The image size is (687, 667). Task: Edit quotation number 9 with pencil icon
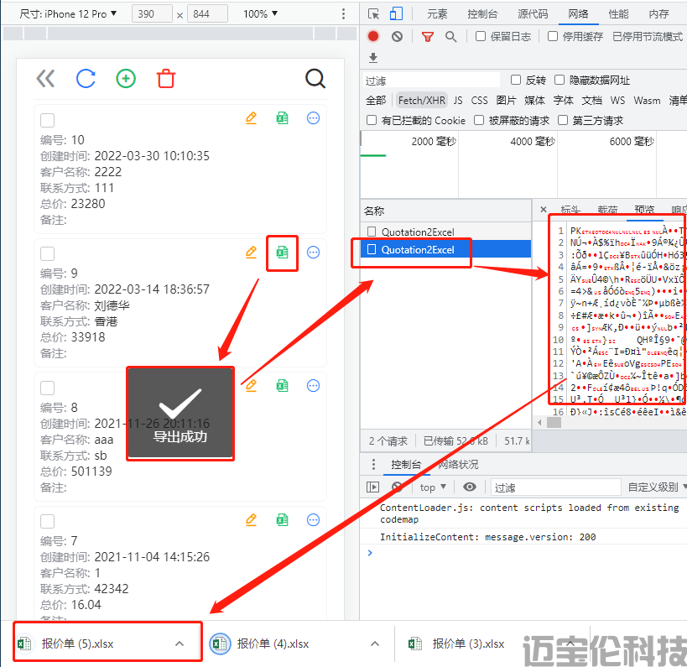251,252
